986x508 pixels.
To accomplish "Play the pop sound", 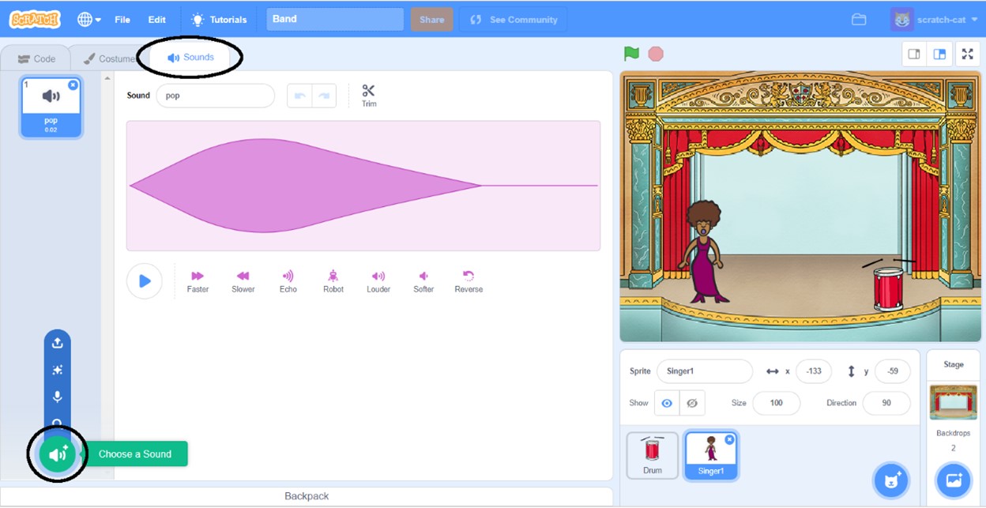I will (x=145, y=281).
